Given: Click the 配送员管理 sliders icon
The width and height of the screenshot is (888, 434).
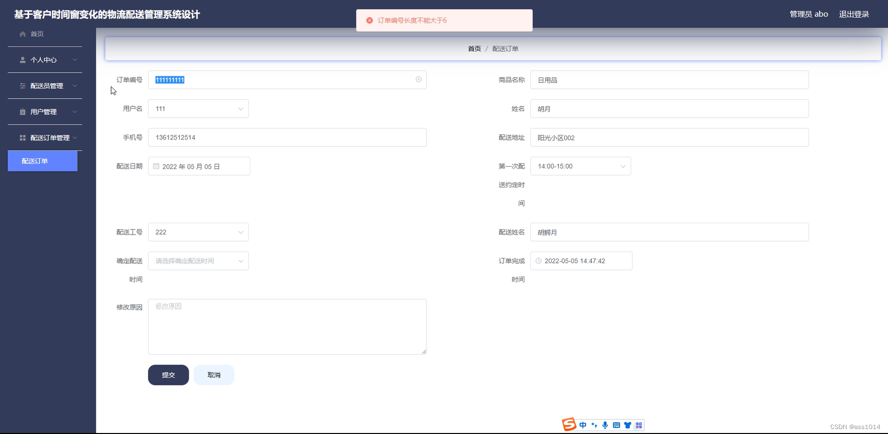Looking at the screenshot, I should [22, 86].
